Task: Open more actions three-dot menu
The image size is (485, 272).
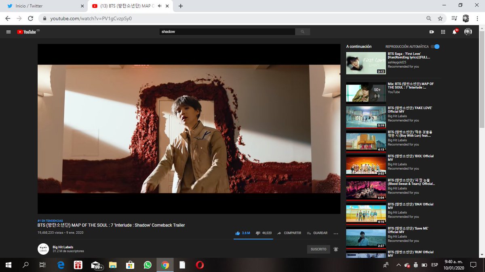Action: (x=335, y=233)
